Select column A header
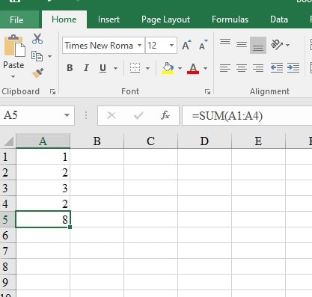 [43, 141]
